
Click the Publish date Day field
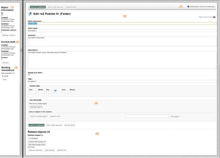click(x=49, y=92)
